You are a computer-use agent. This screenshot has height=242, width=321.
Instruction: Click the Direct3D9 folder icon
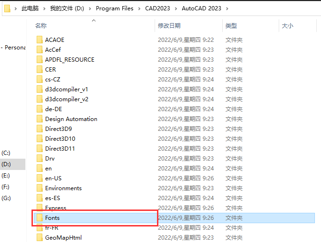tap(39, 129)
